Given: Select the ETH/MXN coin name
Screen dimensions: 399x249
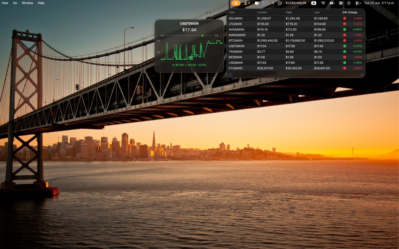Looking at the screenshot, I should tap(235, 68).
